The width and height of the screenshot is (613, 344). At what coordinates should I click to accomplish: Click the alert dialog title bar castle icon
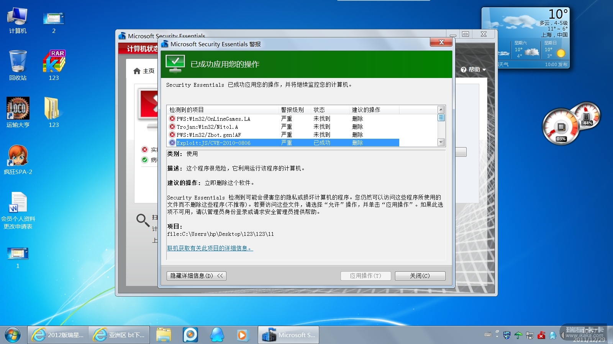[165, 44]
